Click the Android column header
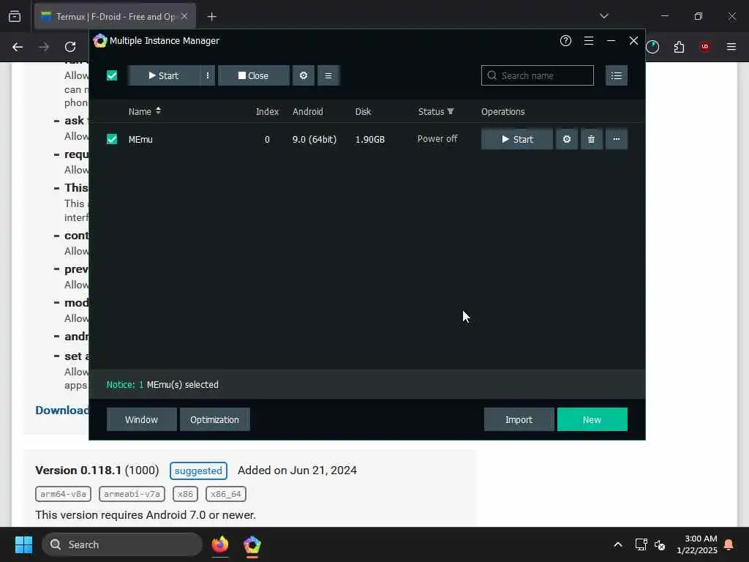 [308, 112]
